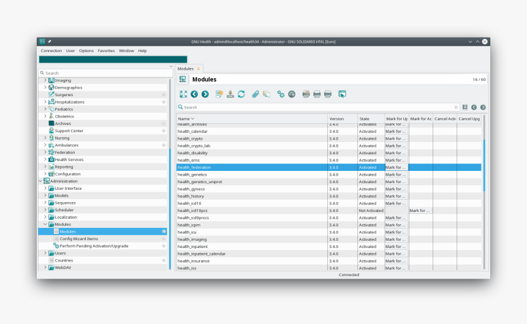Open the Connection menu
This screenshot has width=527, height=324.
tap(51, 51)
